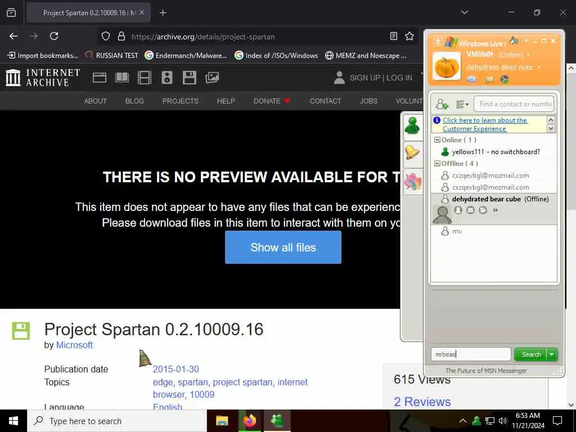Send email icon for dehydrated bear cube
576x432 pixels.
click(471, 210)
